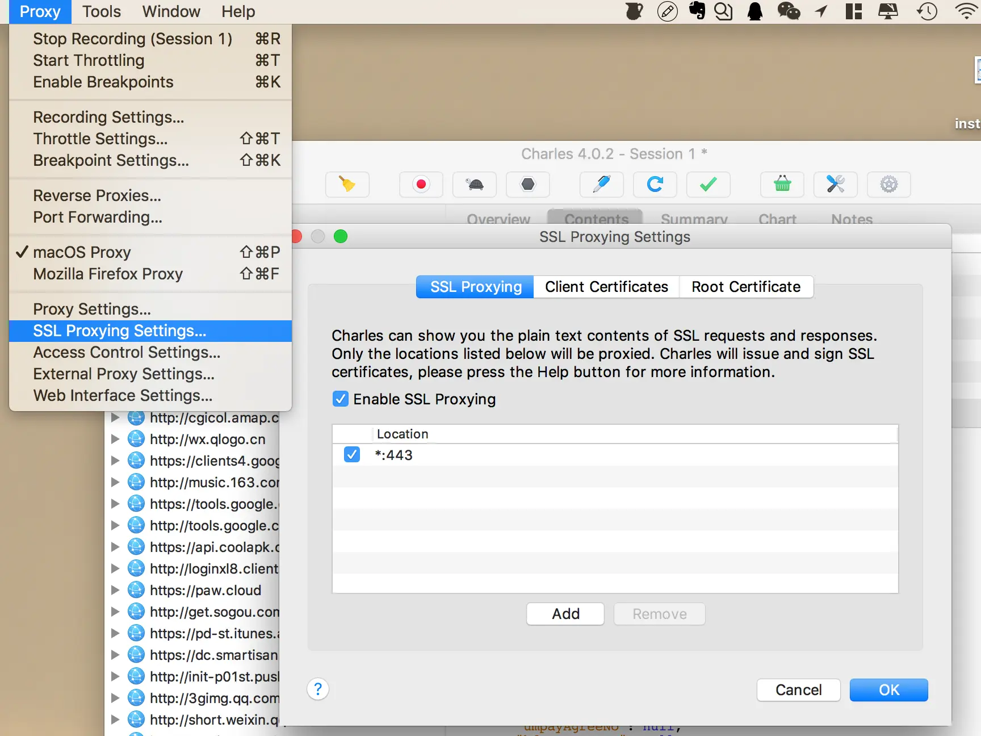Click the pencil circle menu bar icon

tap(668, 11)
